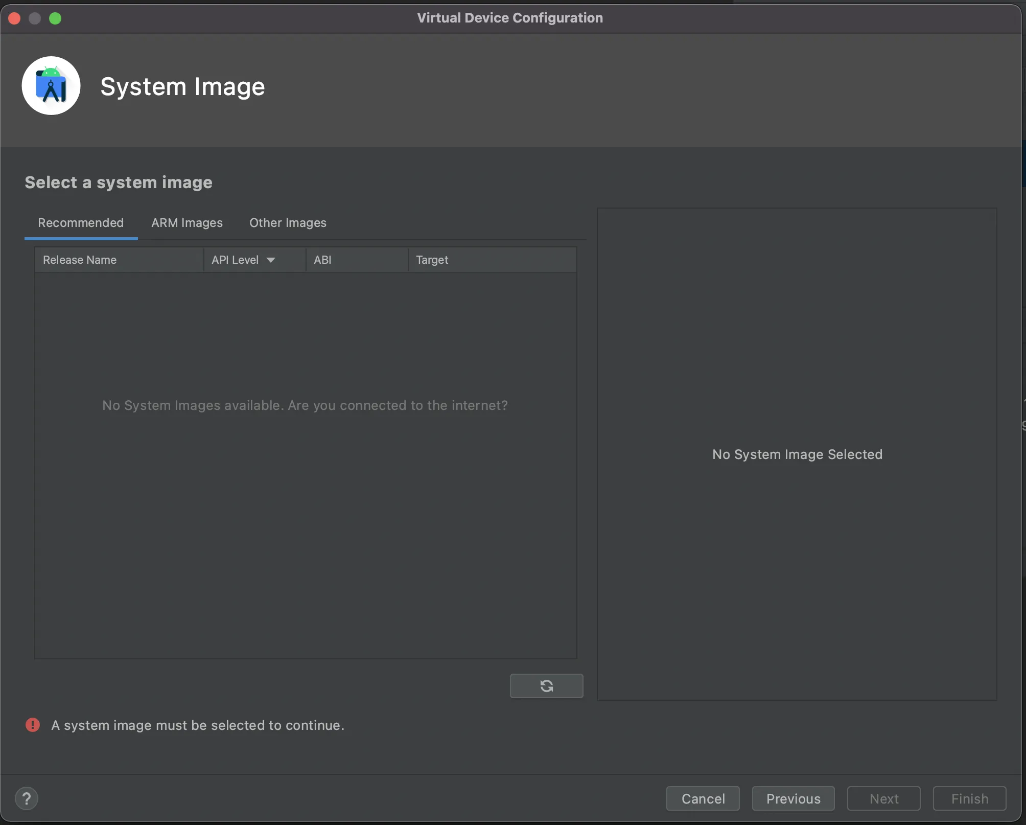Click the API Level column header
The width and height of the screenshot is (1026, 825).
tap(235, 260)
